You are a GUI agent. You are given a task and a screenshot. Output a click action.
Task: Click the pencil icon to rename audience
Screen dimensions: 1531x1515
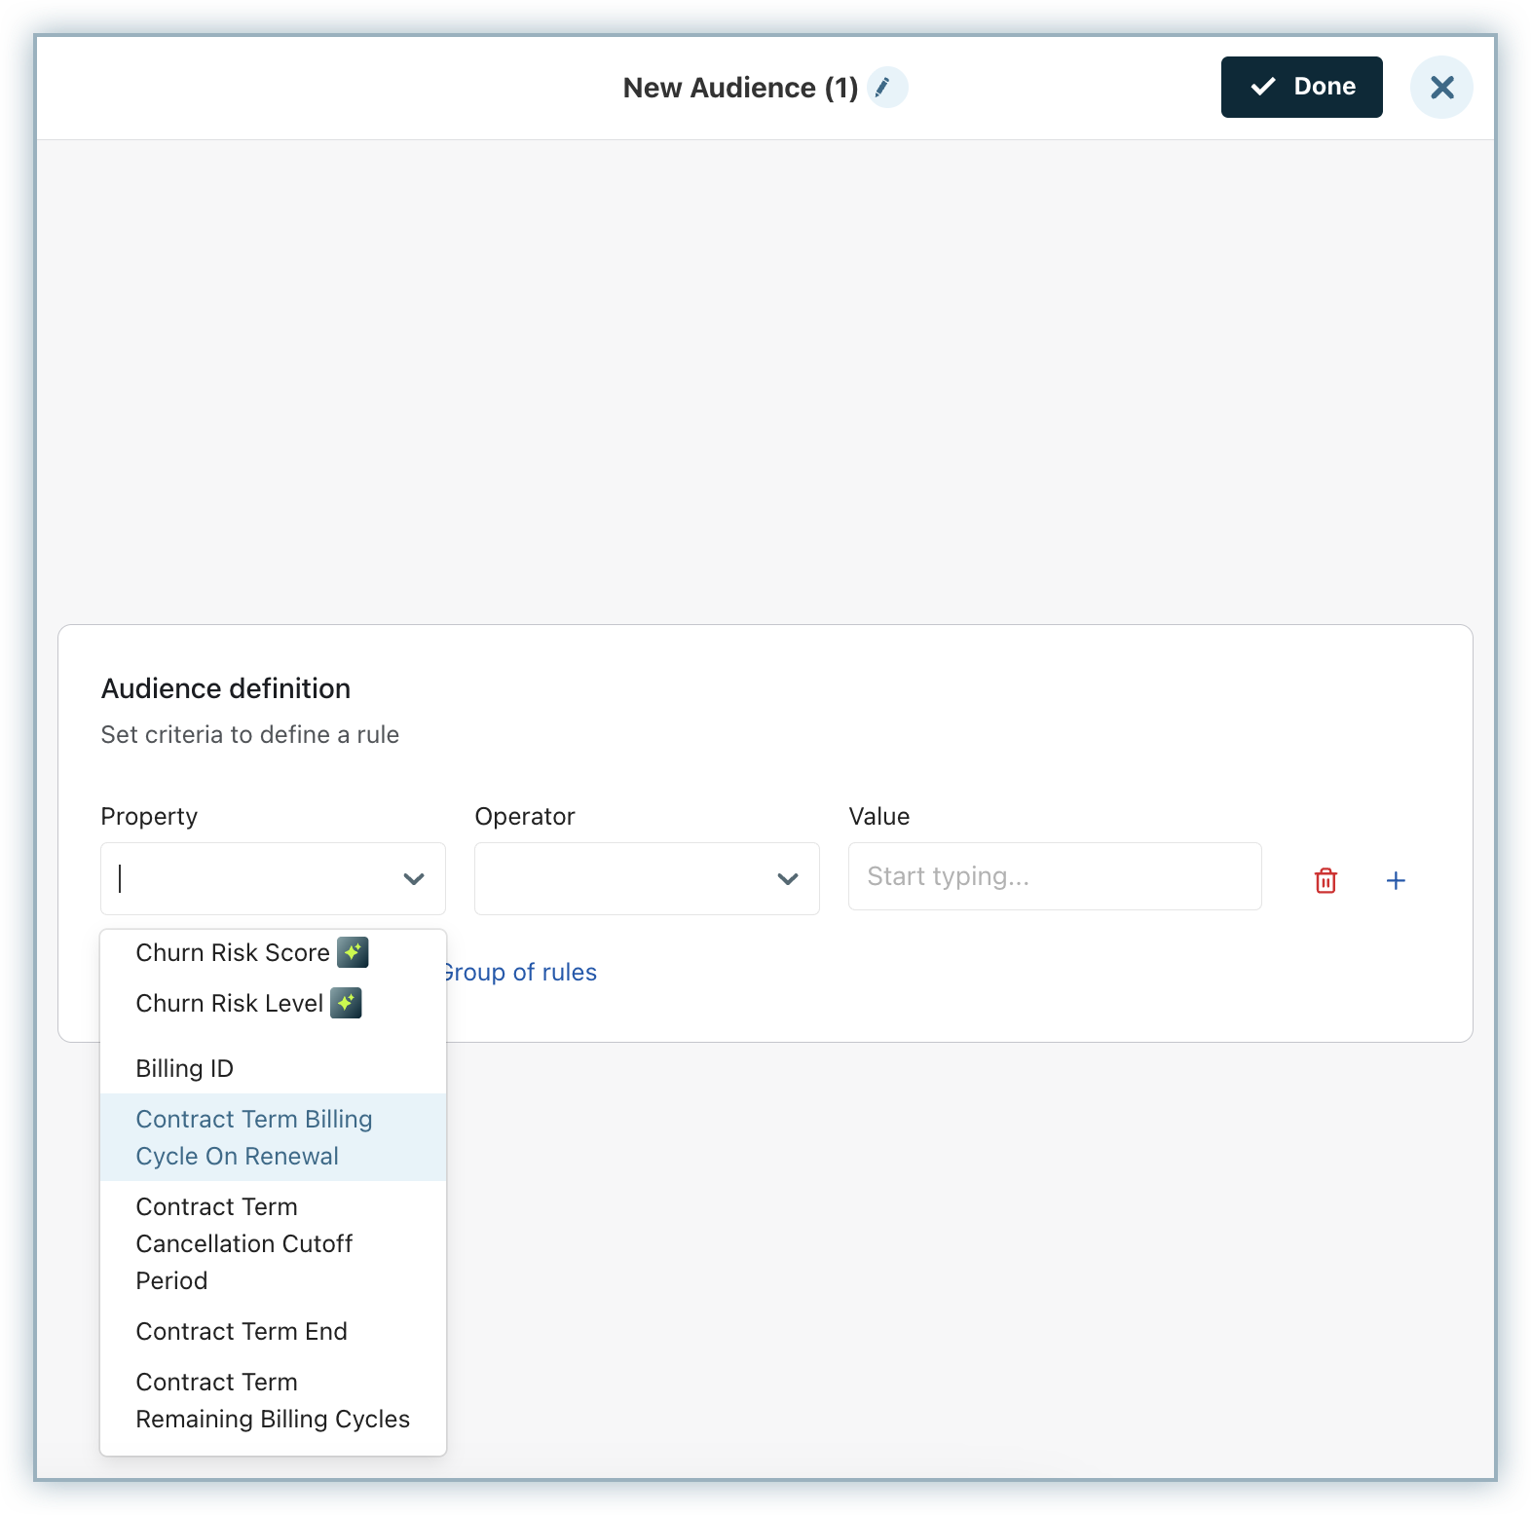[884, 88]
